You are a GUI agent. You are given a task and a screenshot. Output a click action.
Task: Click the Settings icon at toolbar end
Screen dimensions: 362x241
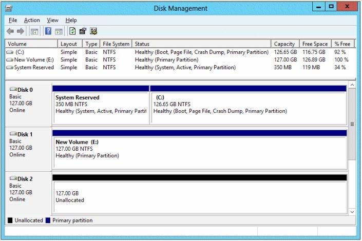(x=93, y=31)
